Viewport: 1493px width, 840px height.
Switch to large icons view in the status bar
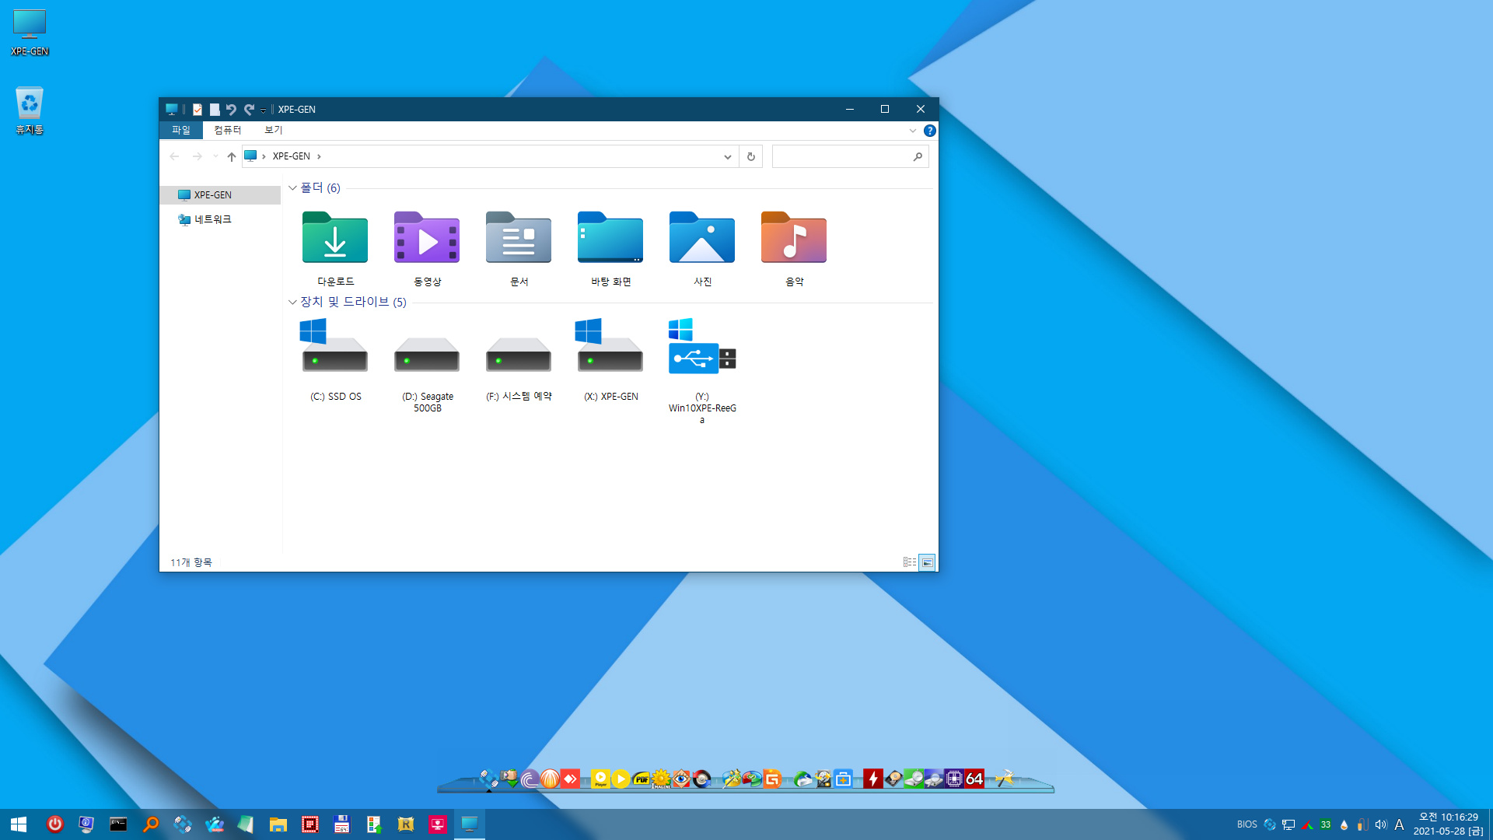point(927,562)
